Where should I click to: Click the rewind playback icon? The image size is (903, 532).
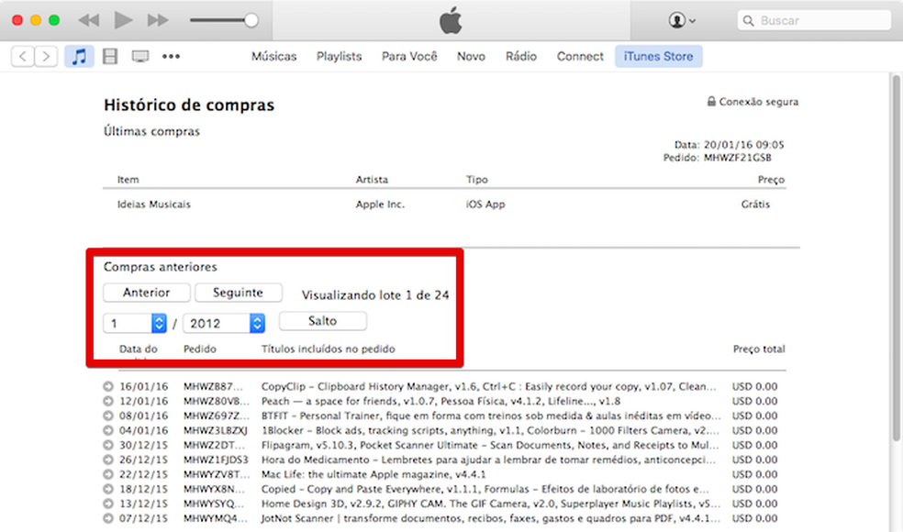point(87,19)
